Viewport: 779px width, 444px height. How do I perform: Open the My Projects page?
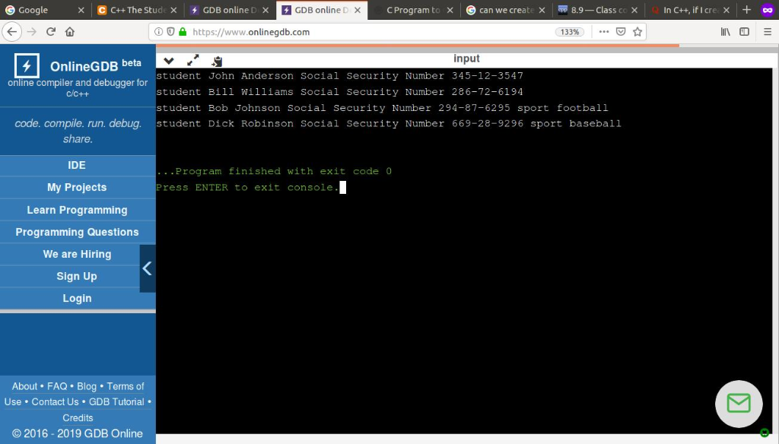[76, 187]
